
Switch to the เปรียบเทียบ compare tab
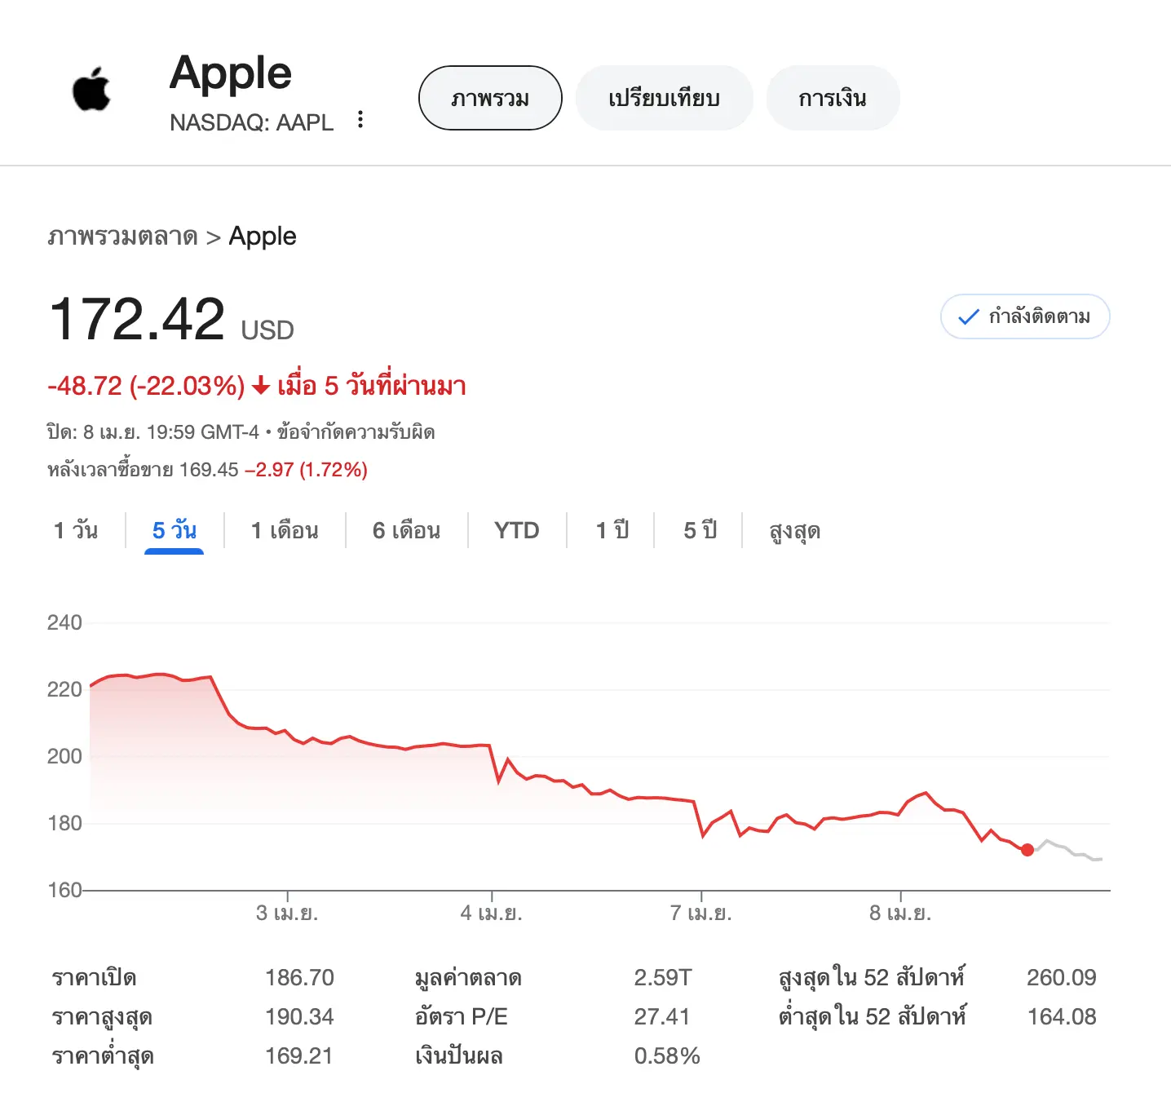tap(664, 98)
